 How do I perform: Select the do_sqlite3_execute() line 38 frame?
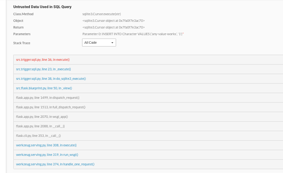tap(51, 78)
